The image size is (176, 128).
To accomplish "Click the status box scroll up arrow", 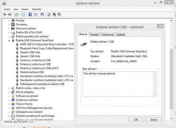I will pos(155,74).
